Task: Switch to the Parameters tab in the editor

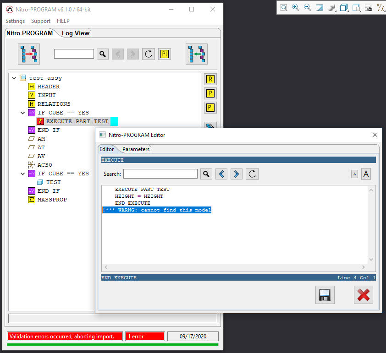Action: click(x=136, y=149)
